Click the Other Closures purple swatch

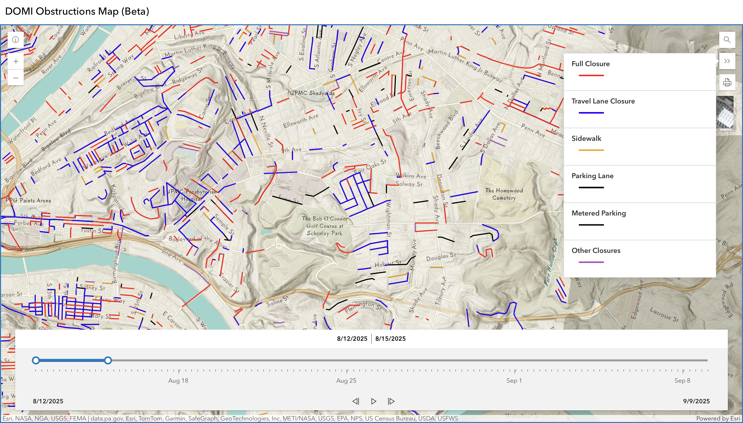pos(591,262)
